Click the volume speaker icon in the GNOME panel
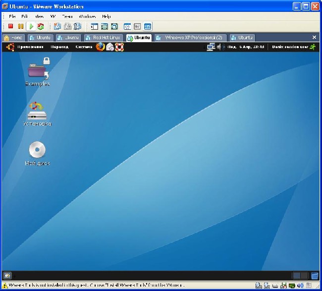The image size is (322, 291). pyautogui.click(x=221, y=47)
